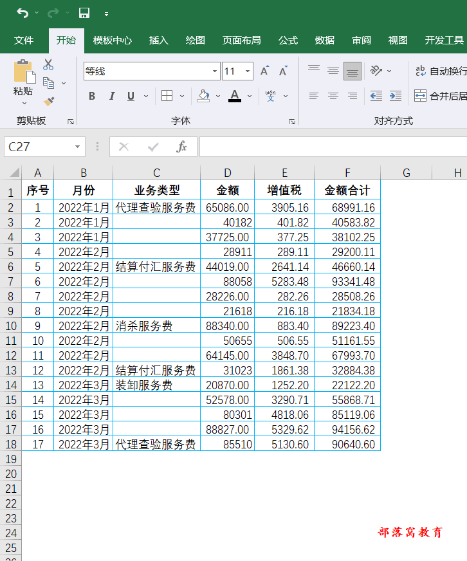Click Decrease Indent icon
Image resolution: width=467 pixels, height=561 pixels.
[376, 96]
